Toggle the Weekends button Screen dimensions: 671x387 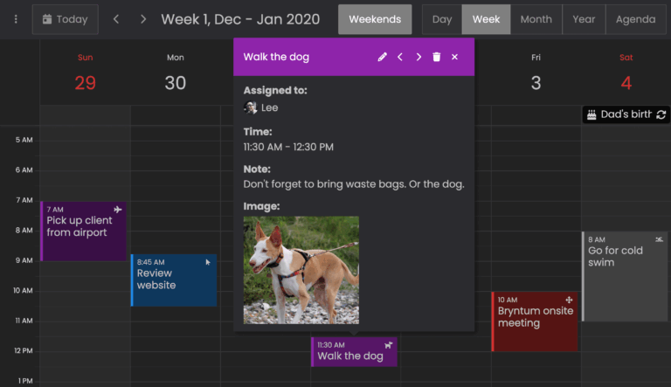(375, 19)
